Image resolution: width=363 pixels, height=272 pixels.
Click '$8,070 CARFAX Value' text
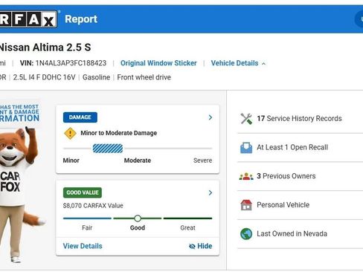click(x=93, y=206)
